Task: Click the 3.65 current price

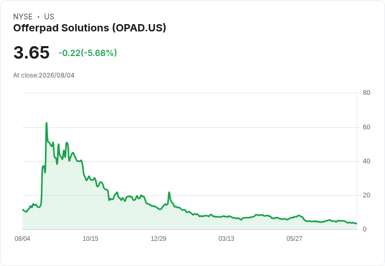Action: 31,52
